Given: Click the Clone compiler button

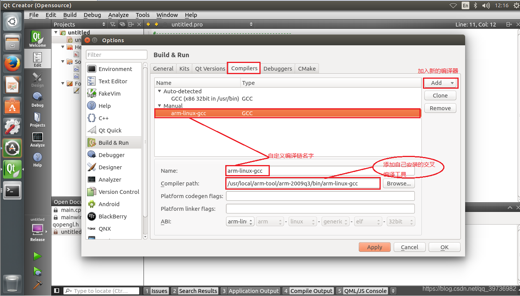Looking at the screenshot, I should point(440,96).
